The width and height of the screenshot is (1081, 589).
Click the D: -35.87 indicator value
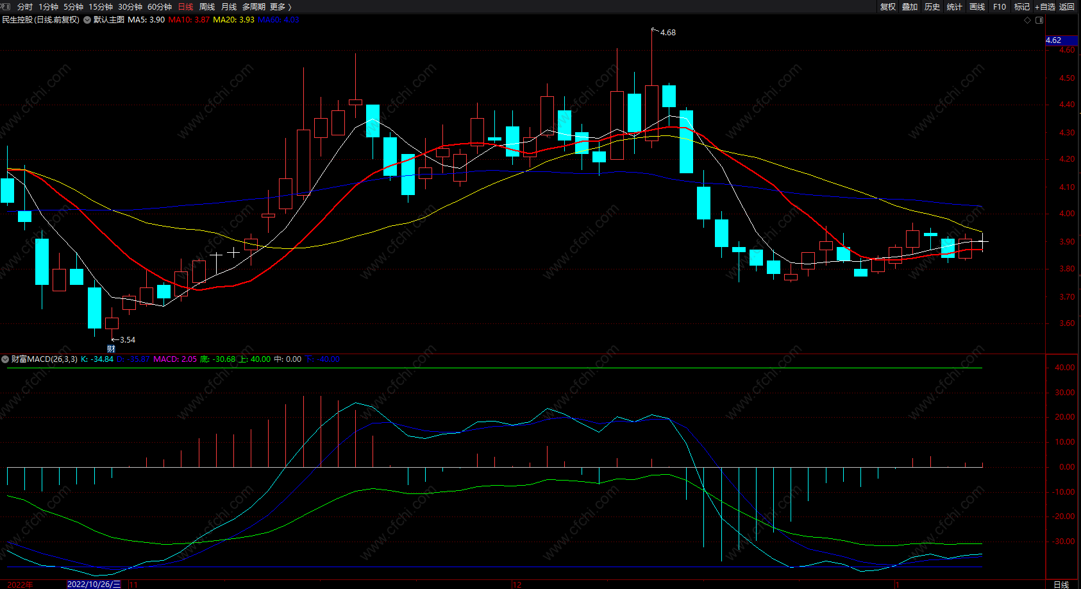point(133,359)
